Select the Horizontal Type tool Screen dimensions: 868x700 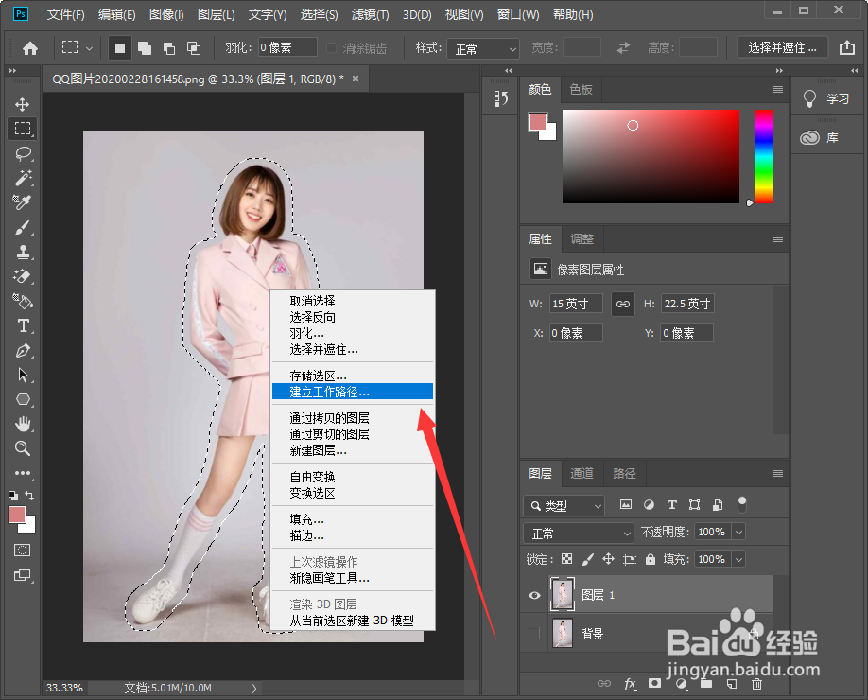pos(23,325)
